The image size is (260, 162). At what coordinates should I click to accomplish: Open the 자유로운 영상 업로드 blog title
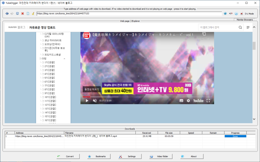(42, 27)
